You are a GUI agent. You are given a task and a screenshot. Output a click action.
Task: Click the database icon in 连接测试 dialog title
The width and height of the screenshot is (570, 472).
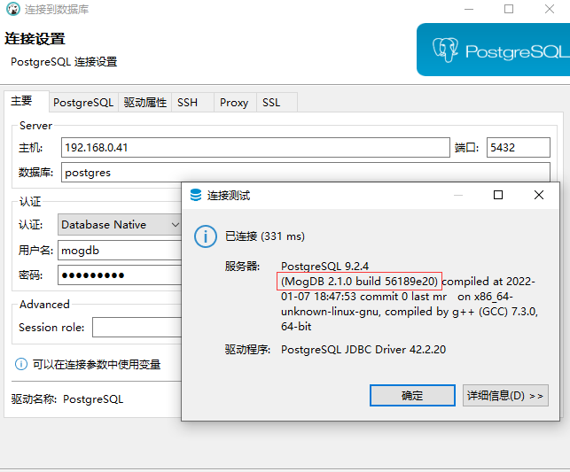coord(196,196)
